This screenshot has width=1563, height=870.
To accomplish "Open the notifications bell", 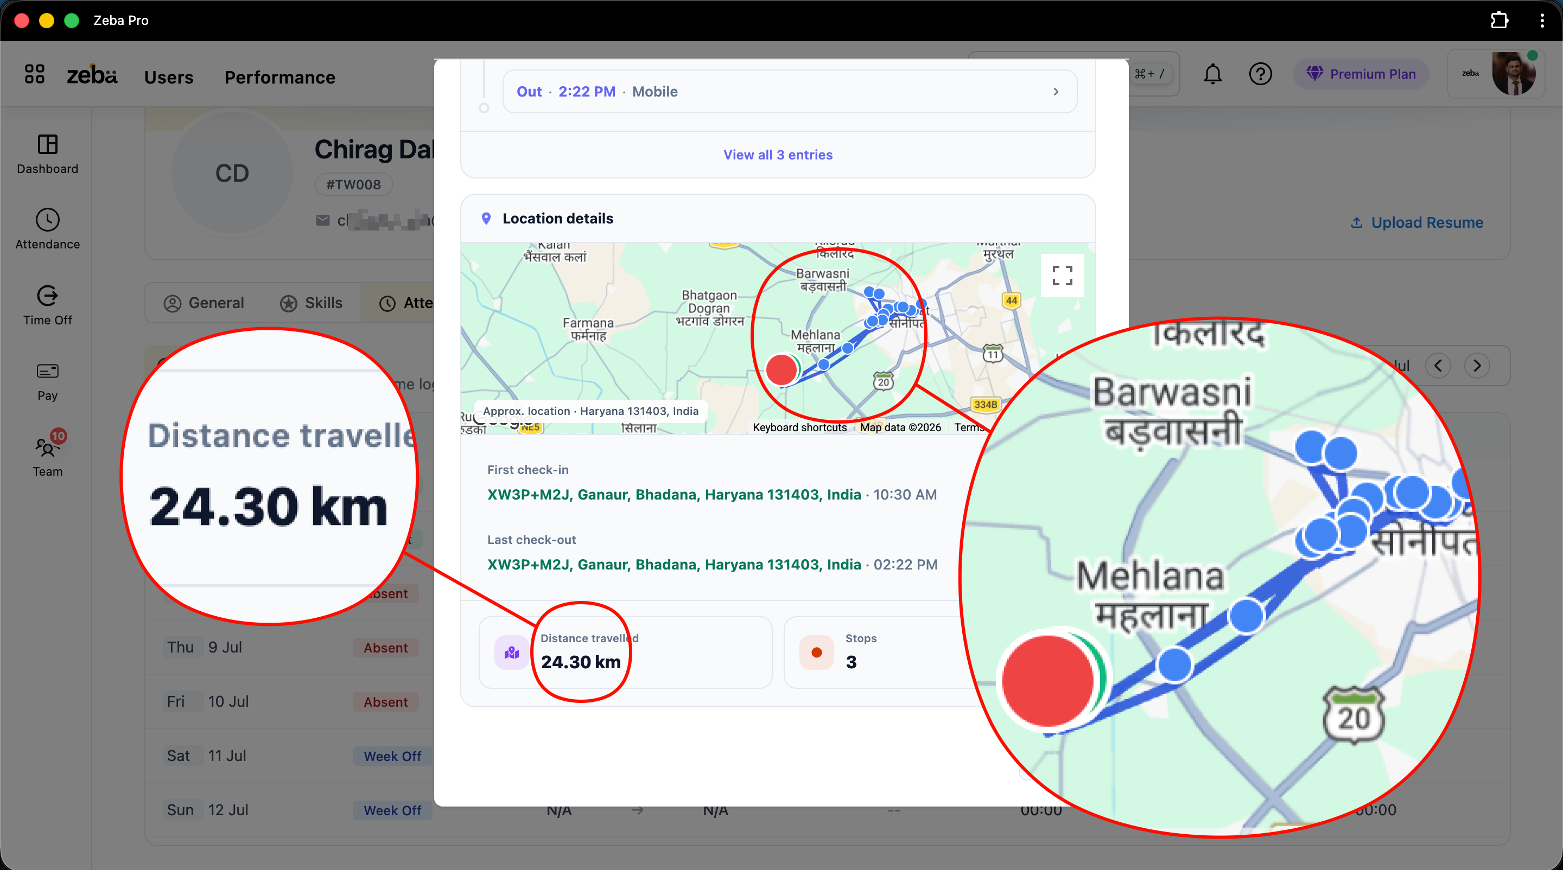I will [1213, 74].
